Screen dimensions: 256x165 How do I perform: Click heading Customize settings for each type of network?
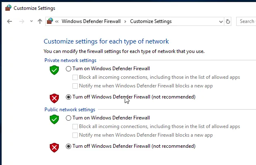106,41
